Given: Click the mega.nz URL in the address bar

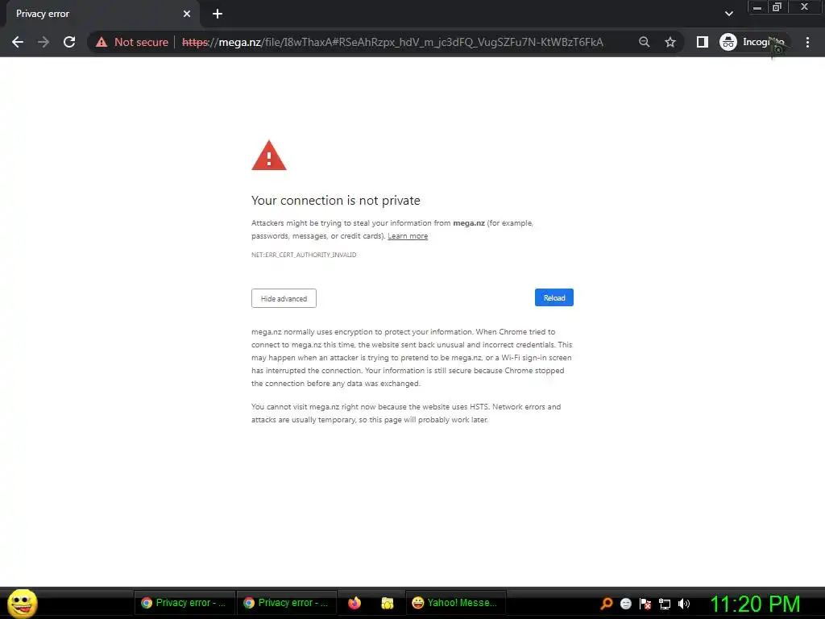Looking at the screenshot, I should coord(392,42).
